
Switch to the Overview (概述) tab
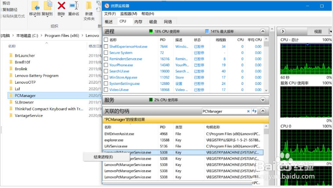[109, 22]
